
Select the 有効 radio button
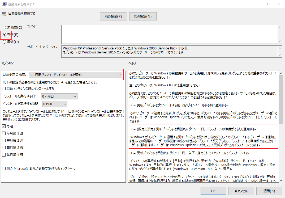coord(4,35)
